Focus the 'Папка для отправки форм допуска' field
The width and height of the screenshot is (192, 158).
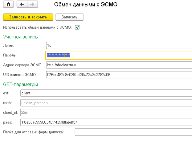coord(133,132)
